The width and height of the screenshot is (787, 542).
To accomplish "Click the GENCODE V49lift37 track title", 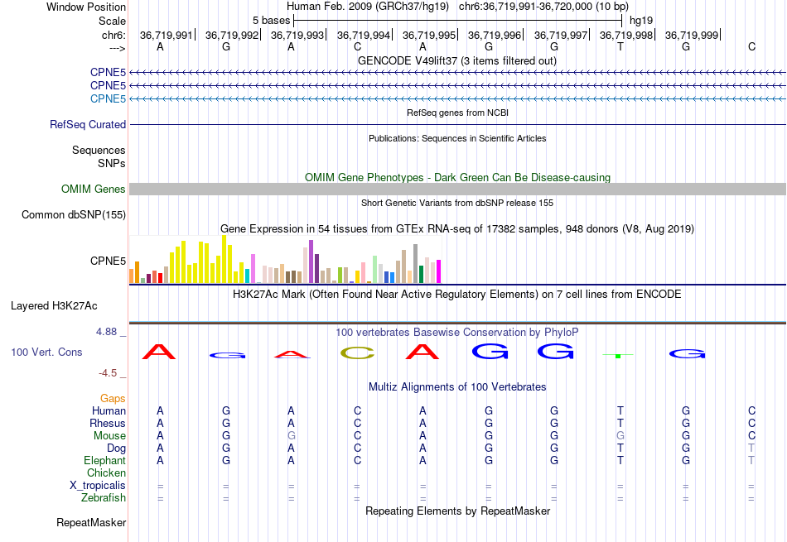I will tap(457, 60).
